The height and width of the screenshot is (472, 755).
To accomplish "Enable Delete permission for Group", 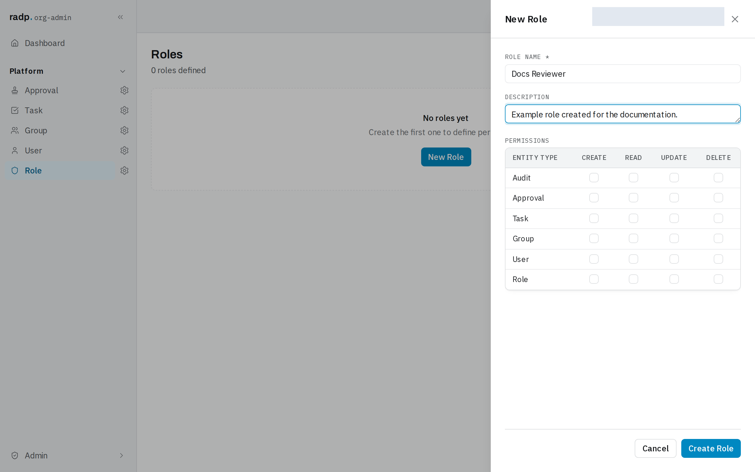I will [718, 238].
